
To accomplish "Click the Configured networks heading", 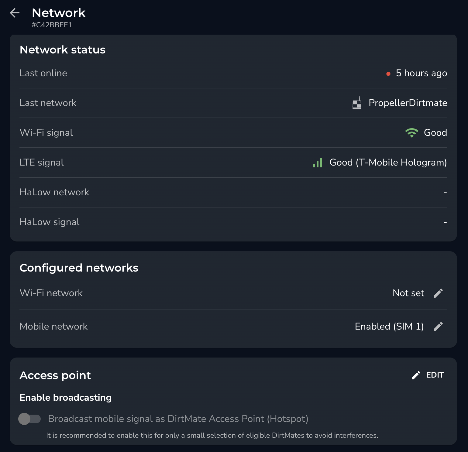I will (79, 268).
